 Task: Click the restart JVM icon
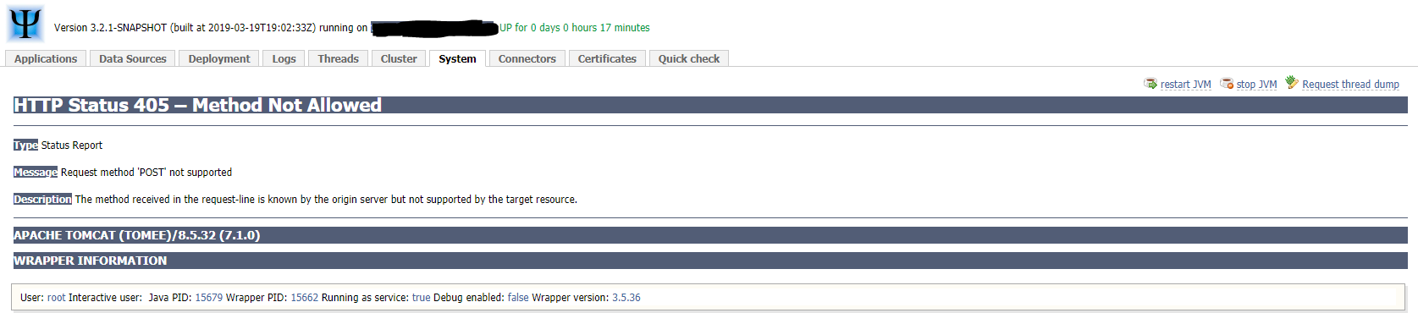pyautogui.click(x=1150, y=83)
